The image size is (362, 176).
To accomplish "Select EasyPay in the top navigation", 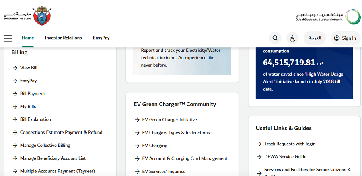I will 101,38.
